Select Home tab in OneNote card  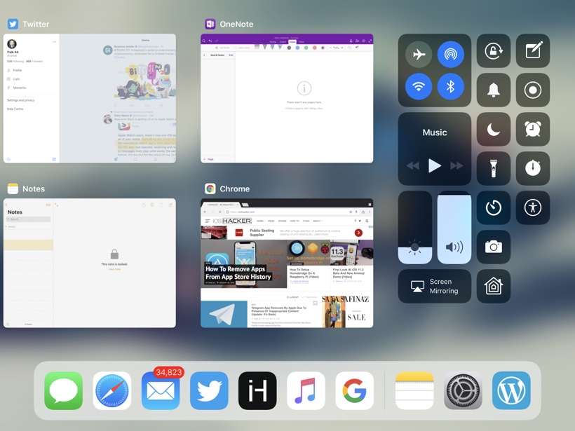pyautogui.click(x=273, y=42)
